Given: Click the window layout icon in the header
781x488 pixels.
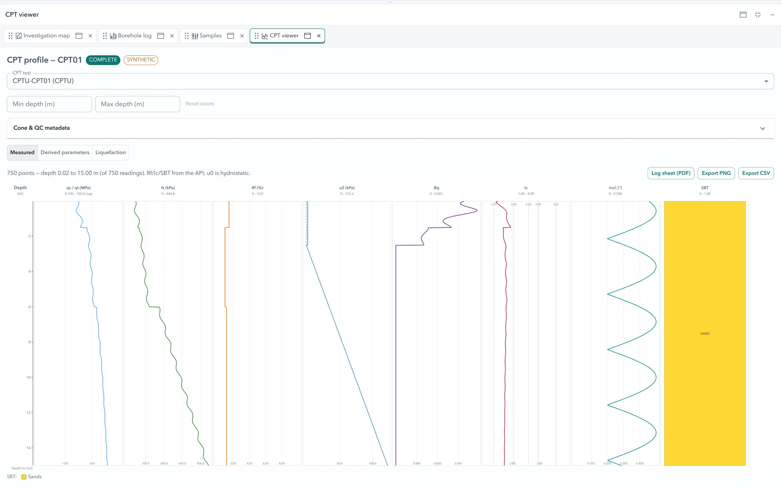Looking at the screenshot, I should tap(743, 15).
